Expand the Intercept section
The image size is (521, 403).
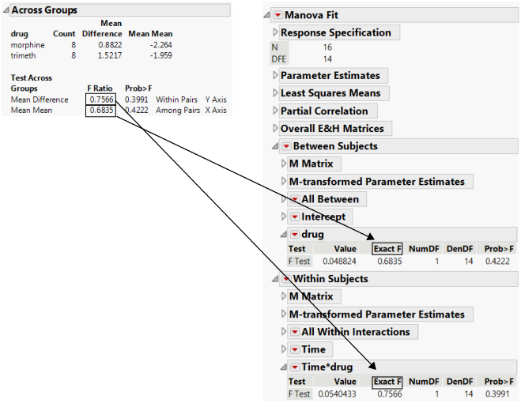283,217
